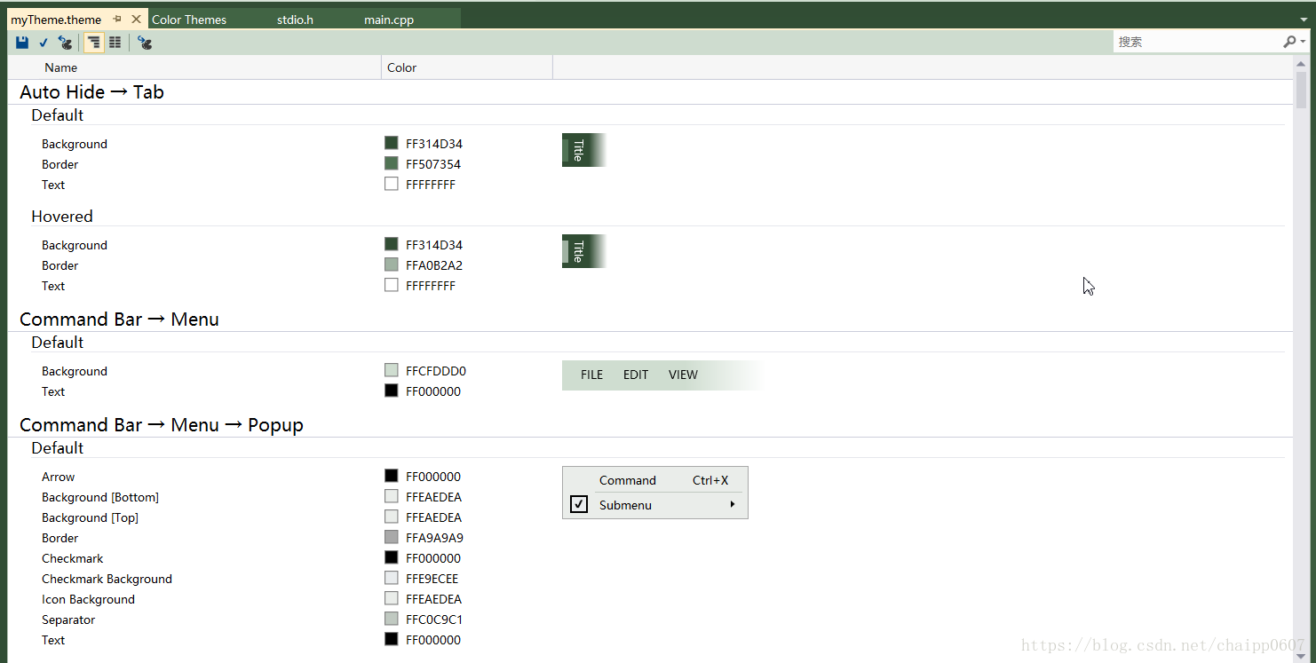Click the 'Checkmark Background' row name
The height and width of the screenshot is (663, 1316).
point(107,579)
